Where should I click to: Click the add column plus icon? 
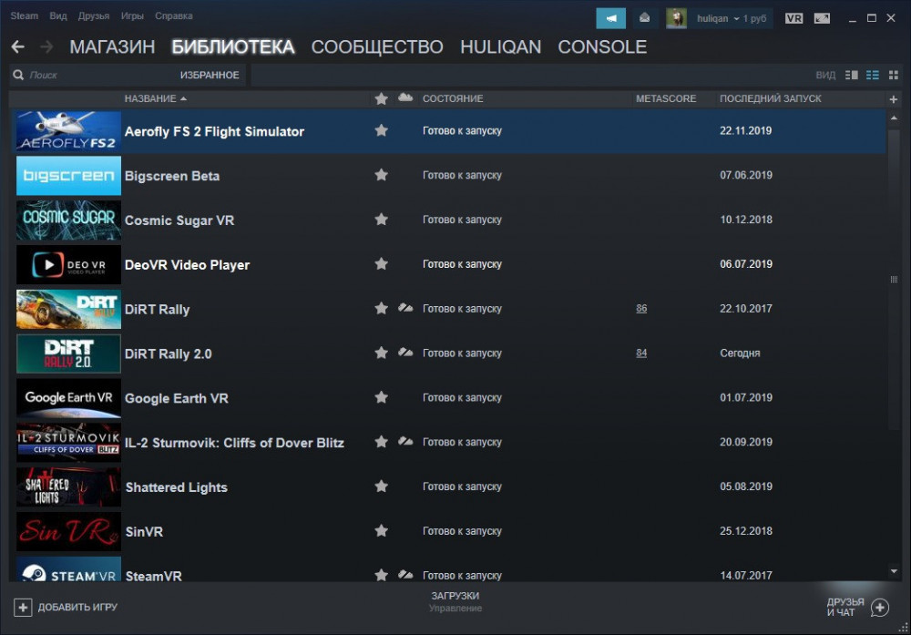tap(893, 98)
